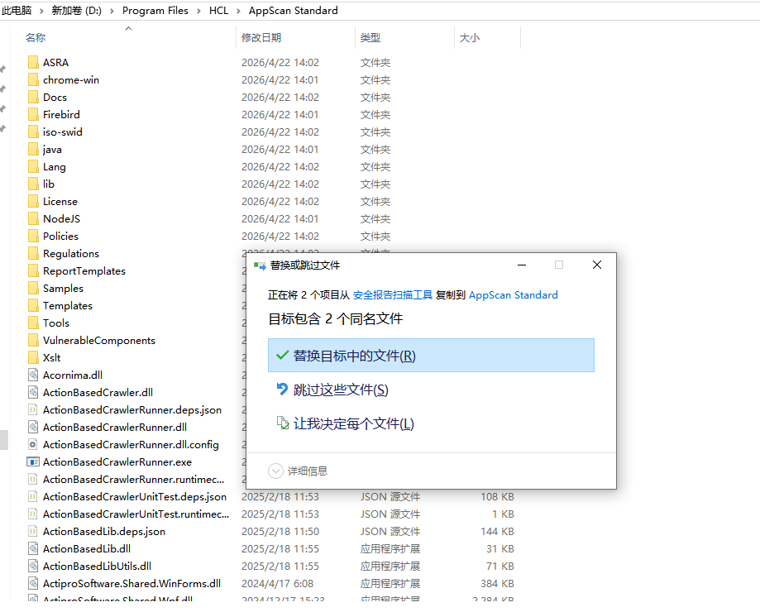Select ActionBasedCrawlerUnitTest.deps.json file
Viewport: 760px width, 612px height.
point(135,497)
